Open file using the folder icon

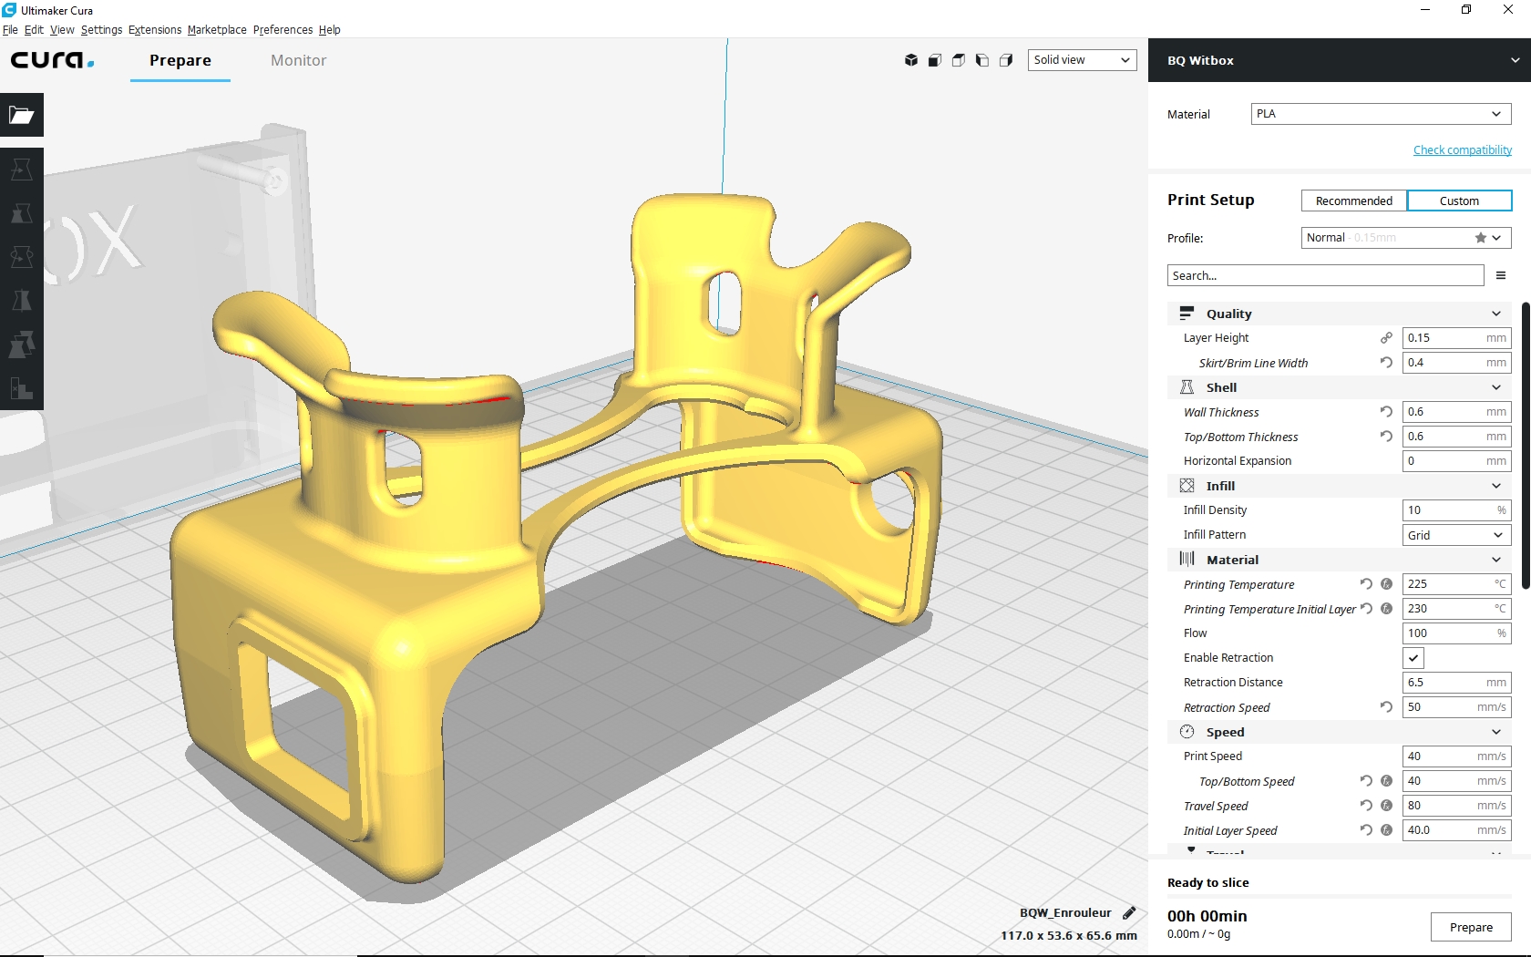[x=22, y=115]
